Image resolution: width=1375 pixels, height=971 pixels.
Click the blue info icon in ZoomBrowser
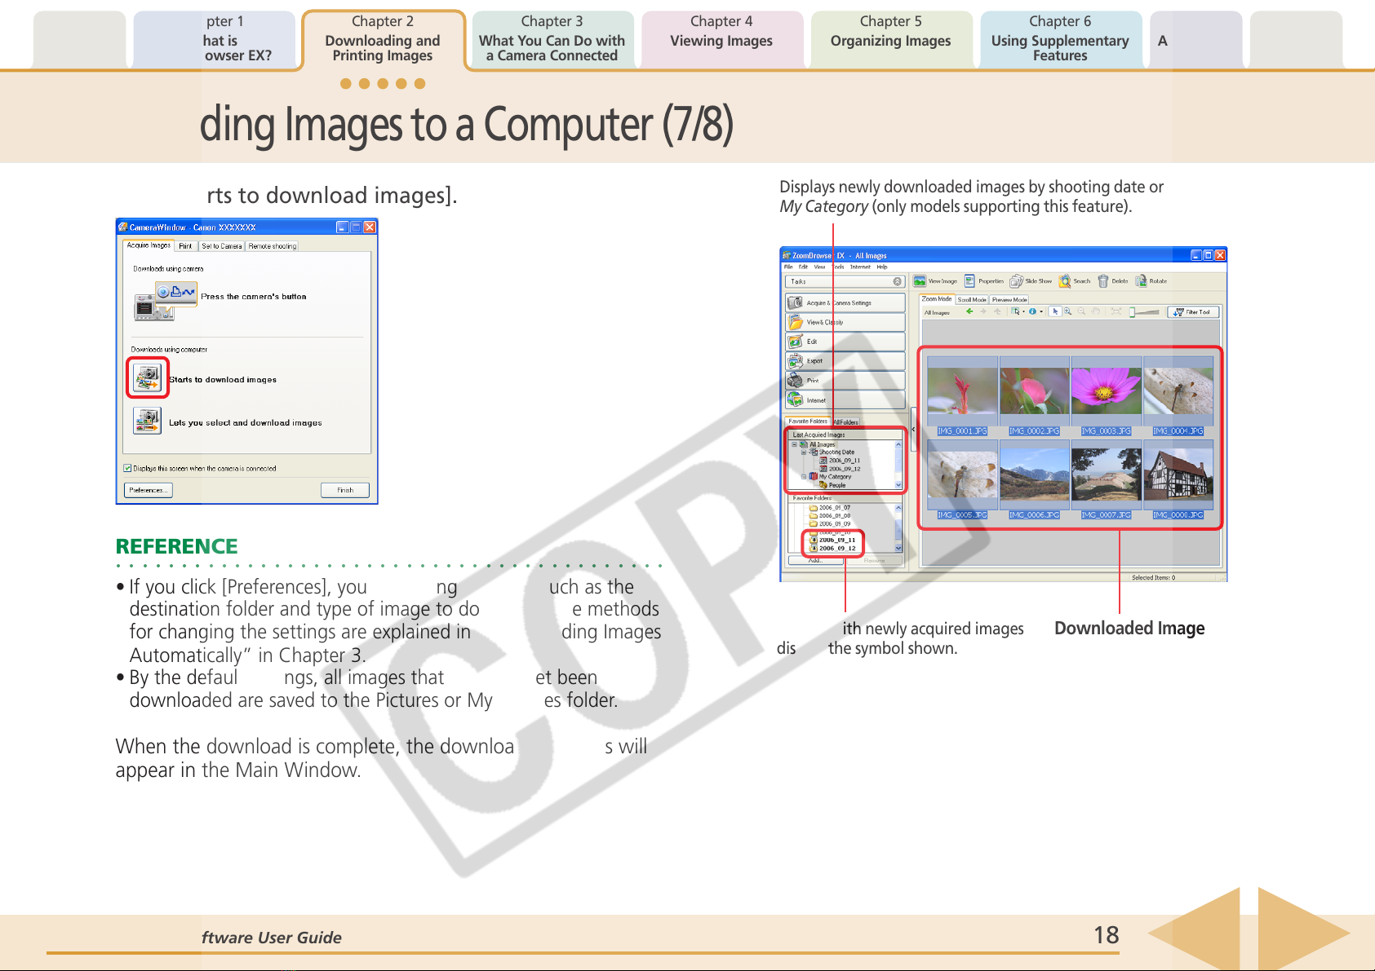(x=1033, y=311)
